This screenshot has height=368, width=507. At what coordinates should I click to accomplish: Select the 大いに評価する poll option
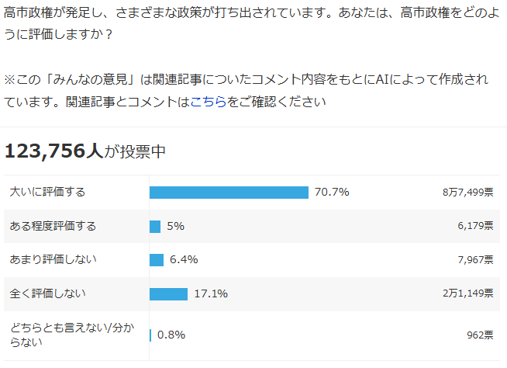[x=48, y=192]
